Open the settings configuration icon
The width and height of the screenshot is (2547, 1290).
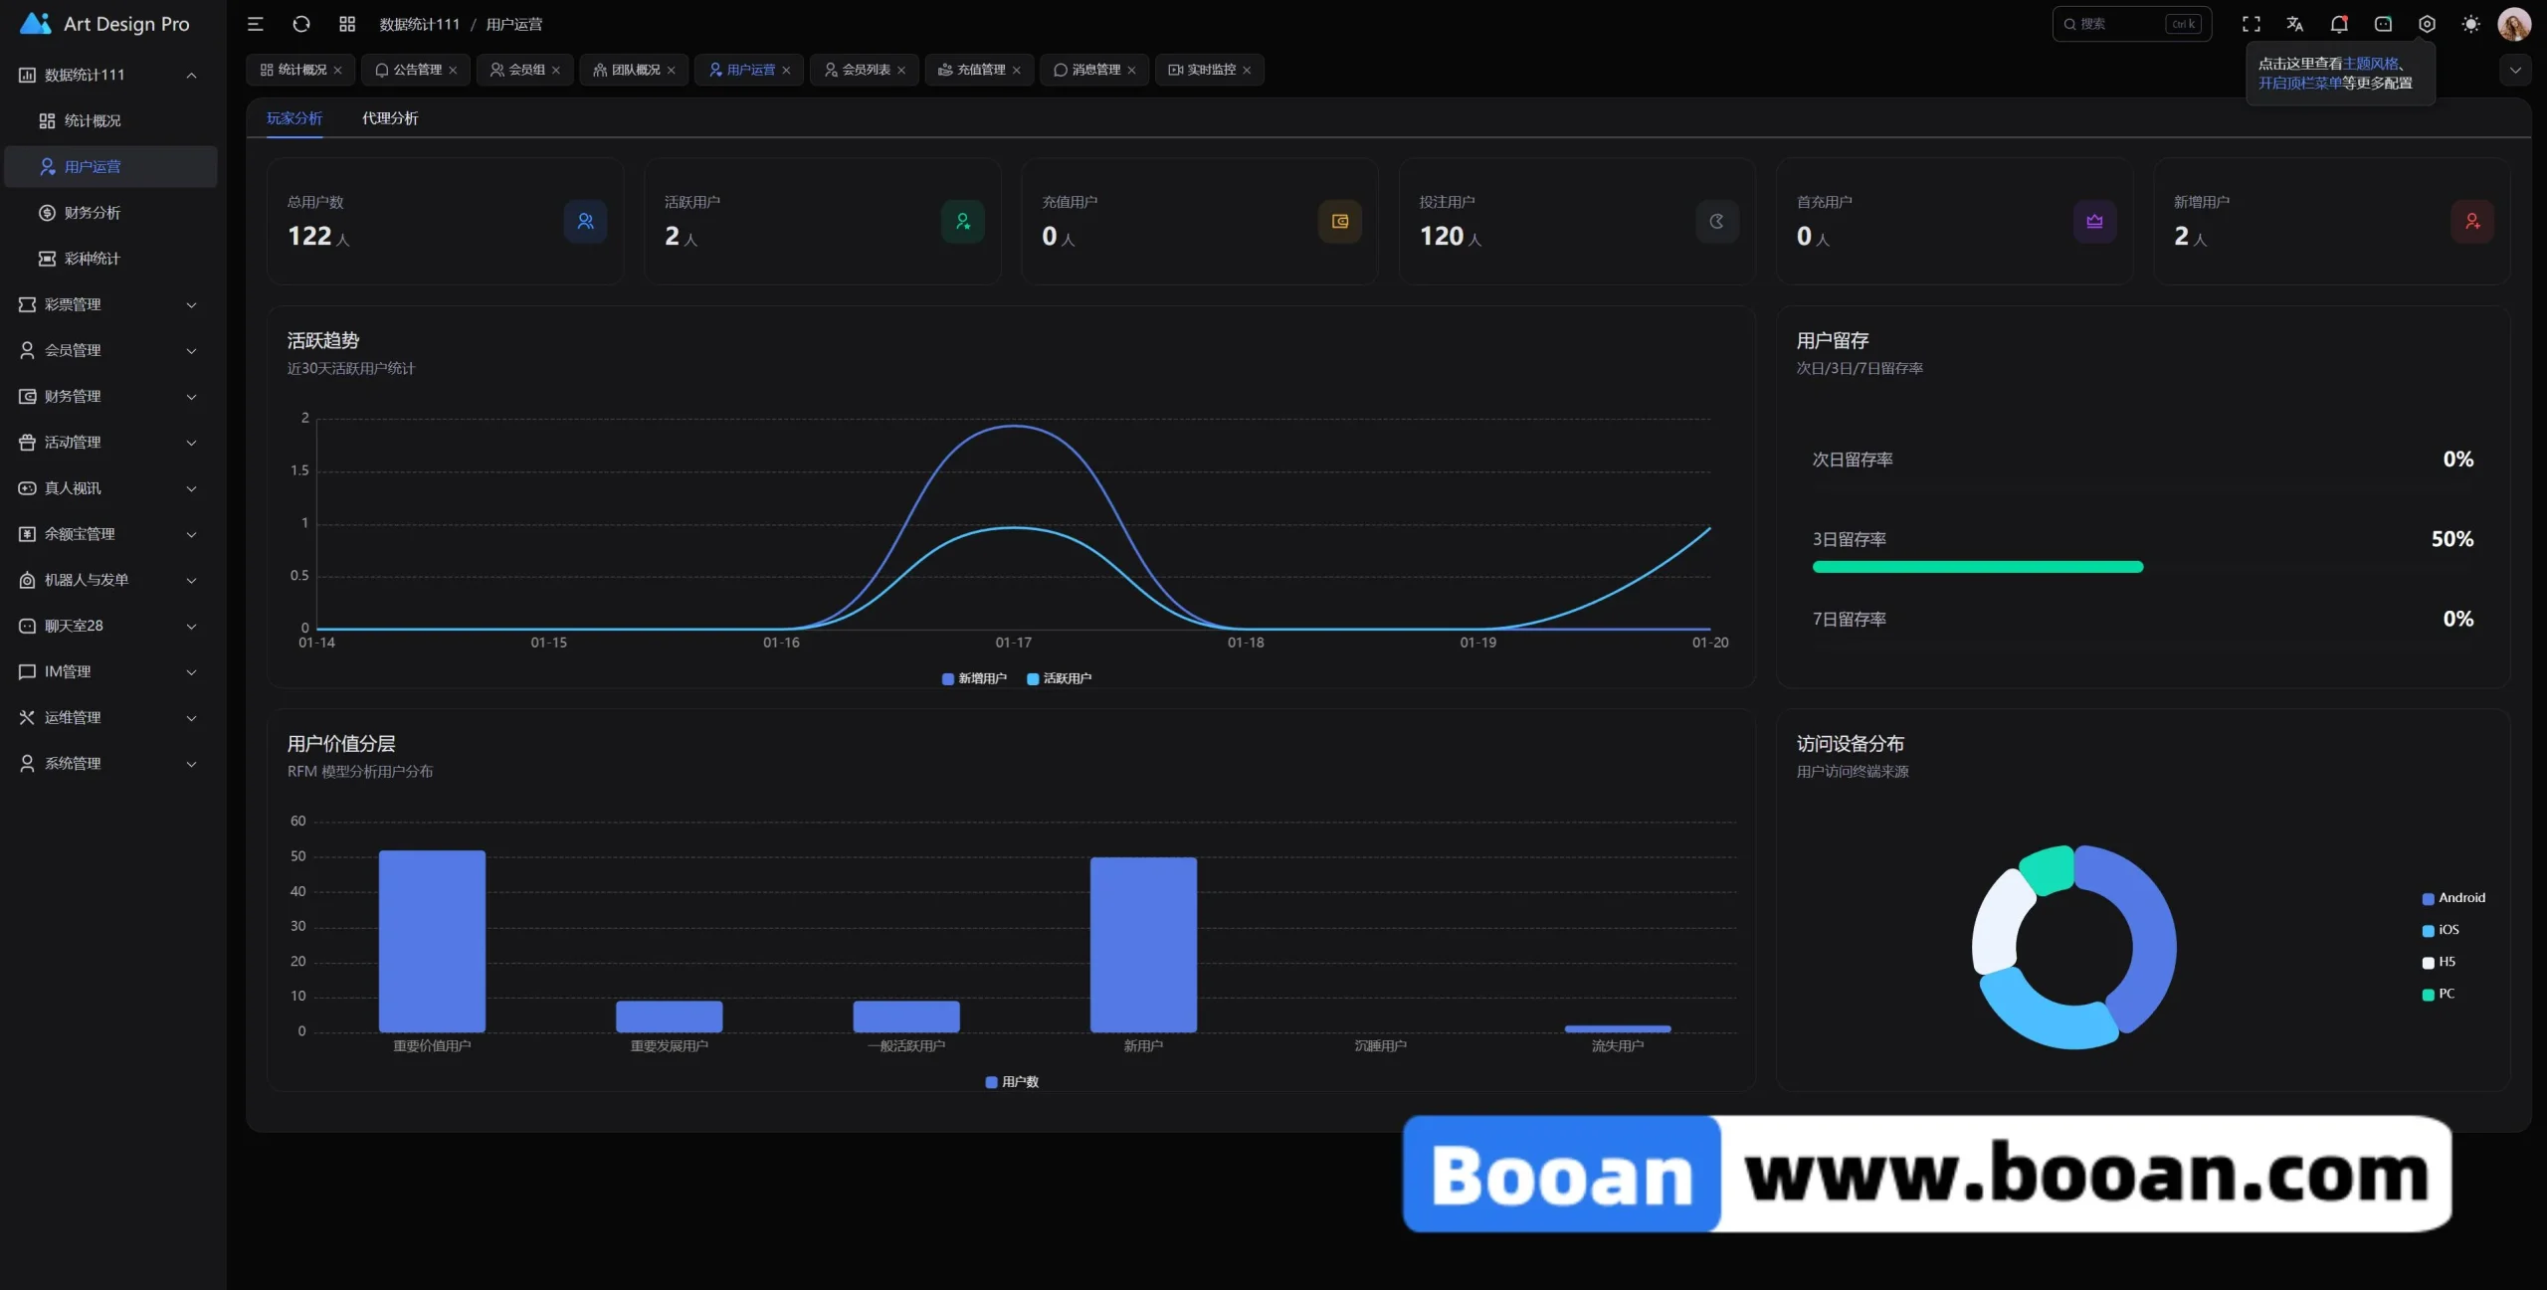pos(2427,24)
